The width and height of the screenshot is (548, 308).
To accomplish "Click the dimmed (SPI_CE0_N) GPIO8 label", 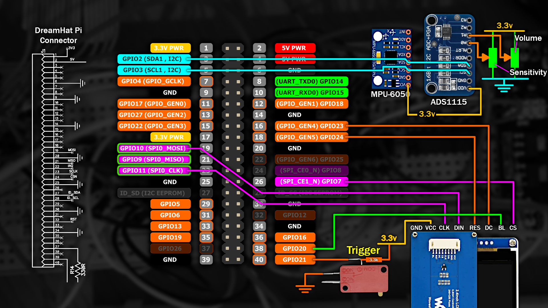I will pos(311,171).
